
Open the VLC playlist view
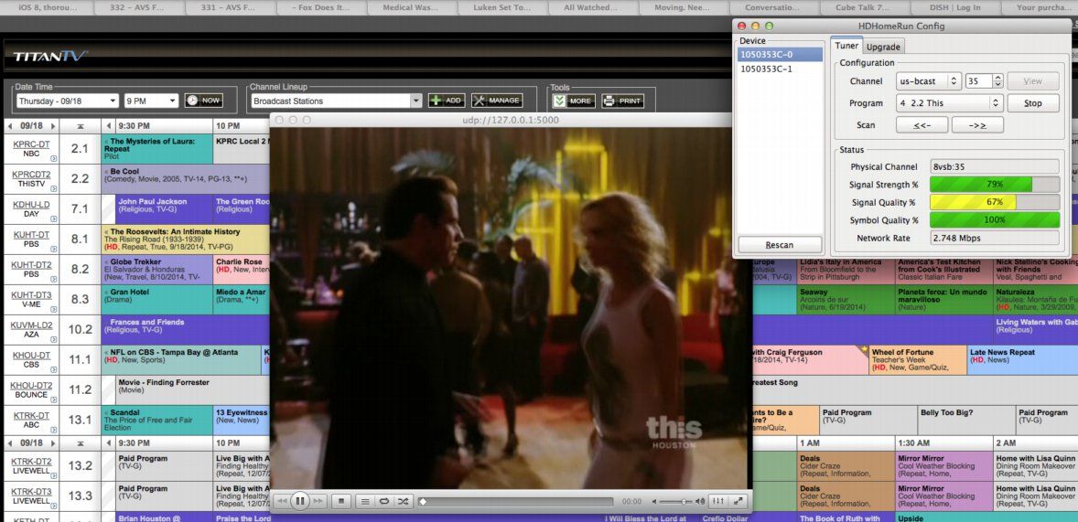coord(364,501)
